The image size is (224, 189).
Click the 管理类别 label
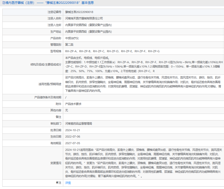pyautogui.click(x=56, y=45)
